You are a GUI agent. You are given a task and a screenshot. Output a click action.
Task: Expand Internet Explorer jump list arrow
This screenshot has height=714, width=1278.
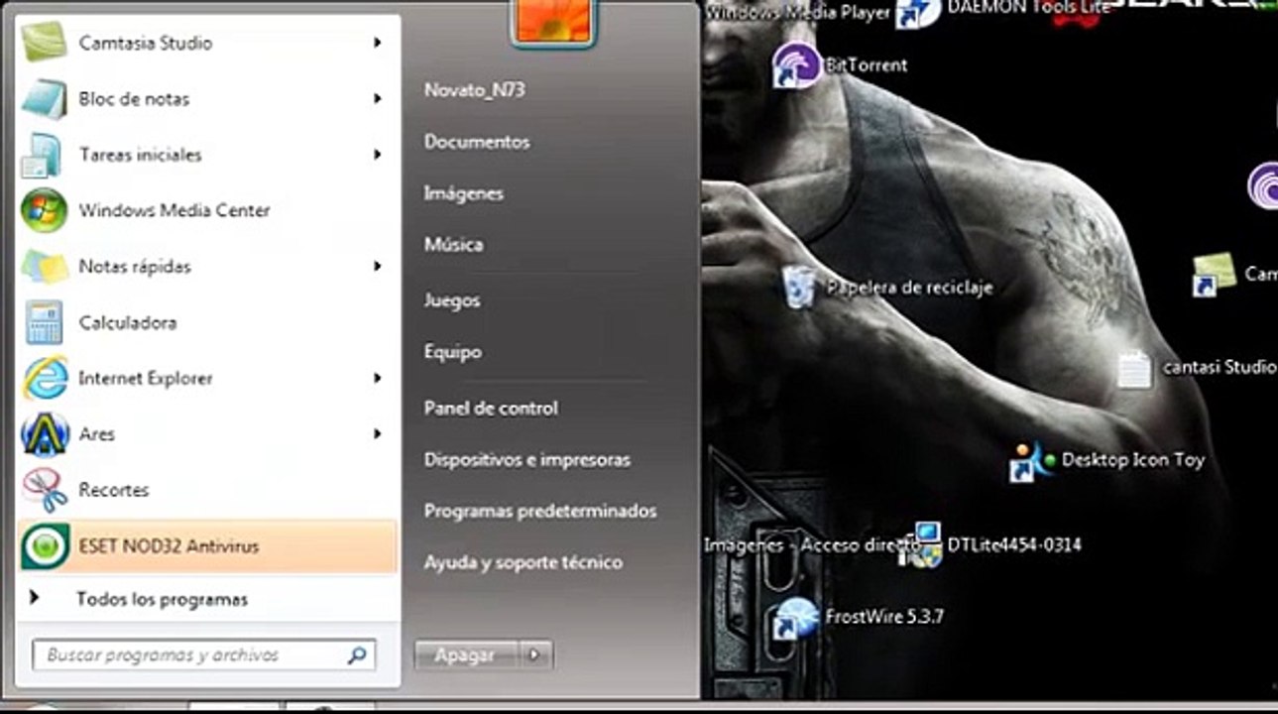click(378, 378)
